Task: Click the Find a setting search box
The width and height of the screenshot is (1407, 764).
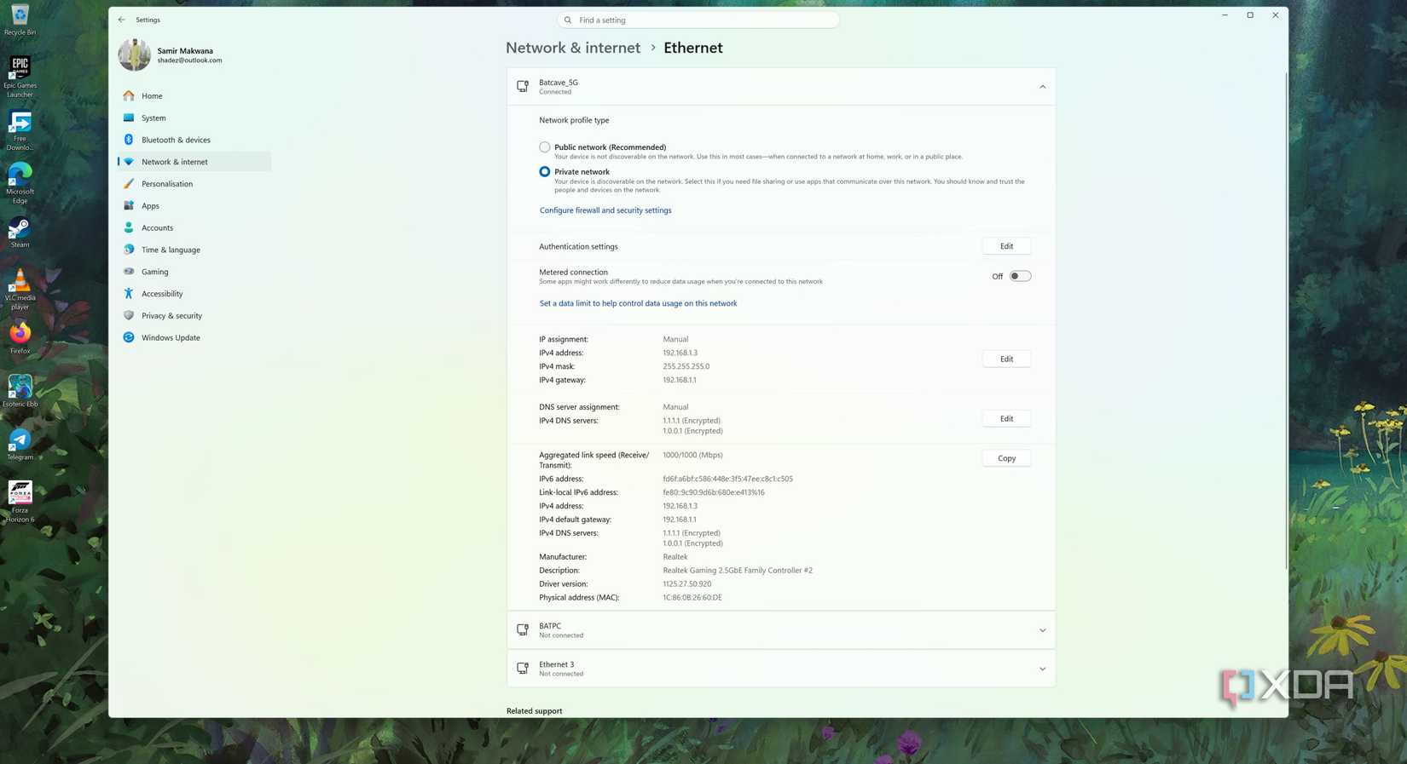Action: pyautogui.click(x=698, y=20)
